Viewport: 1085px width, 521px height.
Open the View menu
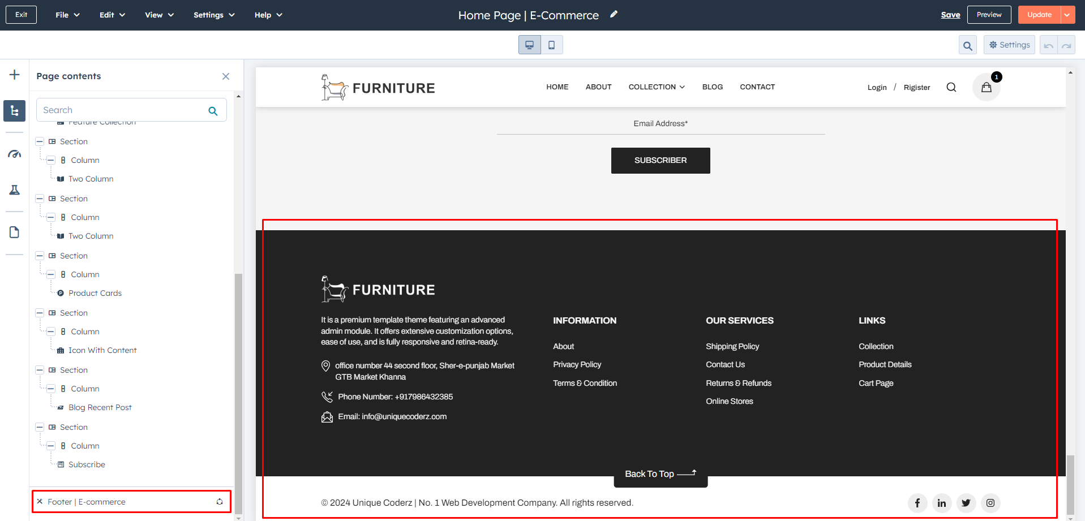coord(159,15)
